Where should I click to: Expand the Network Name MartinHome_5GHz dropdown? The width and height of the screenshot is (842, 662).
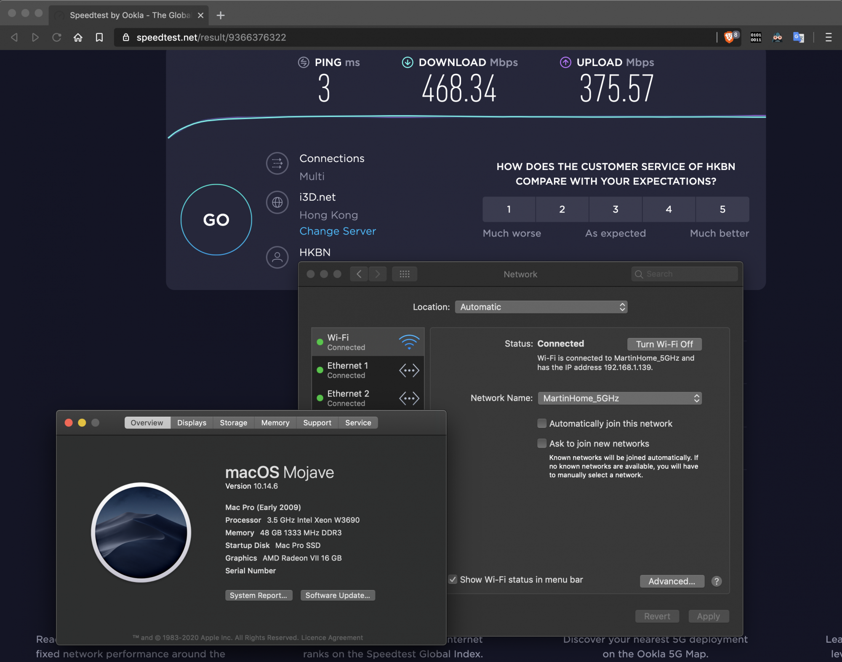point(620,398)
